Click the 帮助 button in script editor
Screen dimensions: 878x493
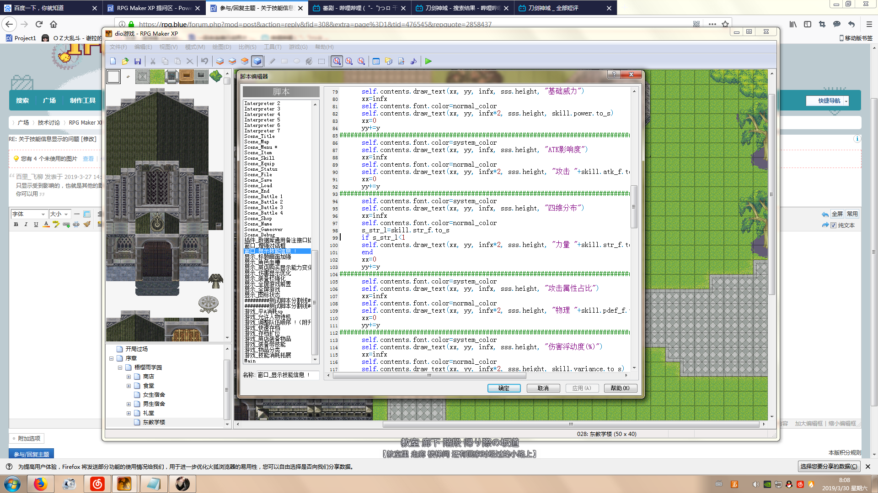tap(620, 388)
